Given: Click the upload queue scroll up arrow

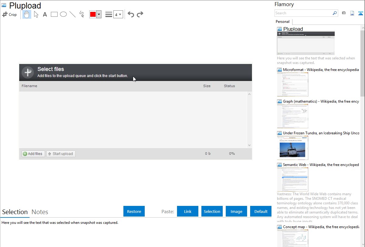Looking at the screenshot, I should [x=249, y=94].
